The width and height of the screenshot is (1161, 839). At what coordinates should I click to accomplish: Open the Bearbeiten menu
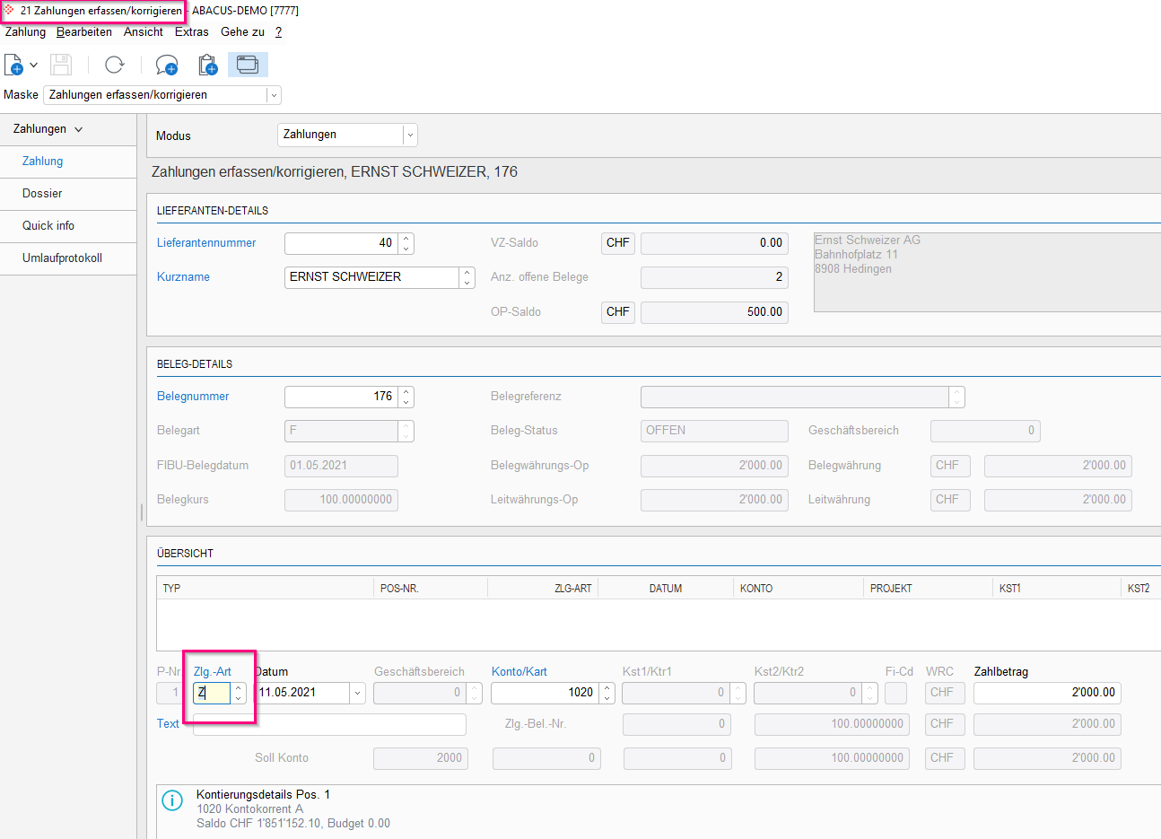(x=84, y=31)
